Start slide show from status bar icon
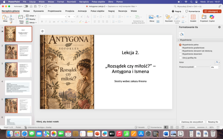Screen dimensions: 223x139 183,127
